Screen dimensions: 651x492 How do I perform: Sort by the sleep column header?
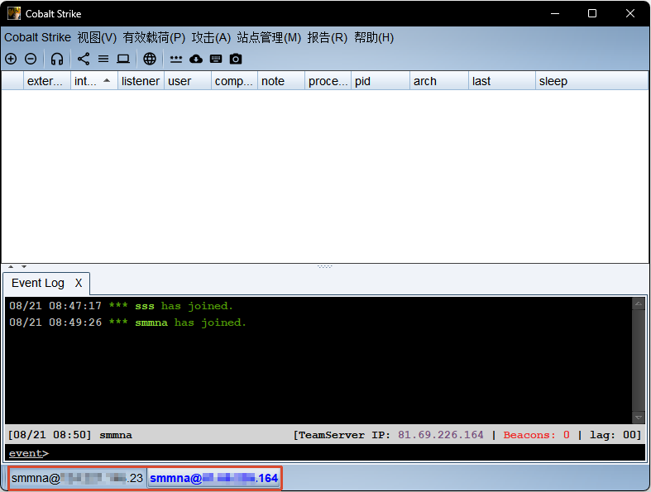click(591, 81)
